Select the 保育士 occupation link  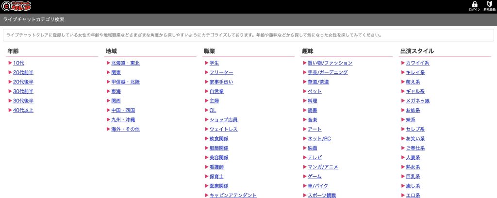pyautogui.click(x=216, y=177)
